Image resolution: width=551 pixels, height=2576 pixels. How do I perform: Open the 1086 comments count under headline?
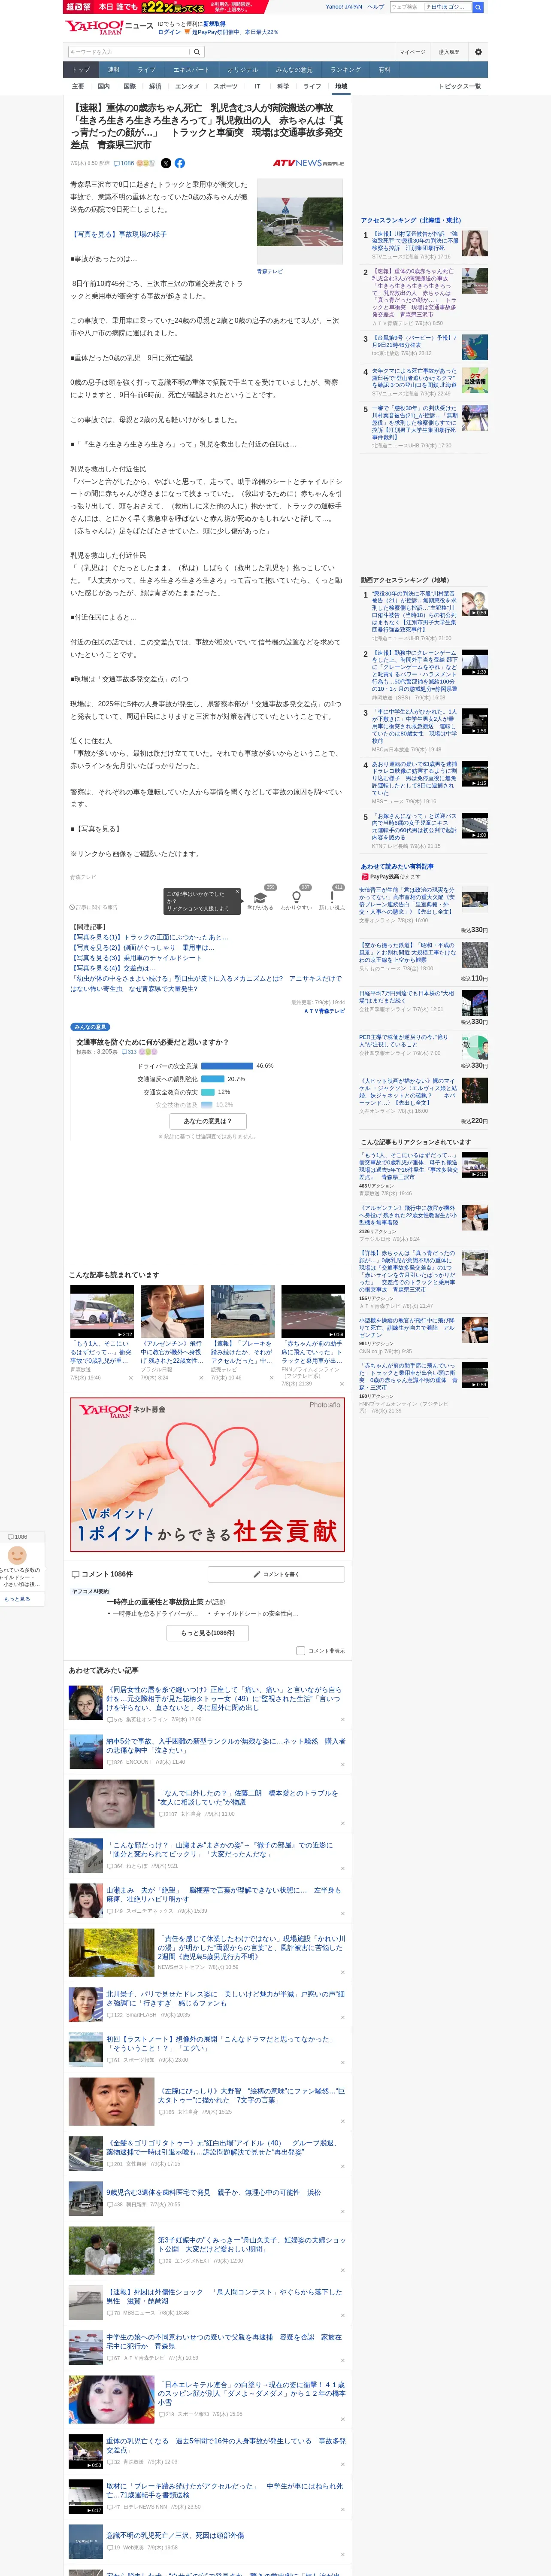point(123,163)
